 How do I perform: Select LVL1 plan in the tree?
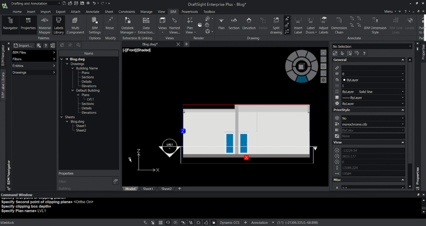point(90,99)
